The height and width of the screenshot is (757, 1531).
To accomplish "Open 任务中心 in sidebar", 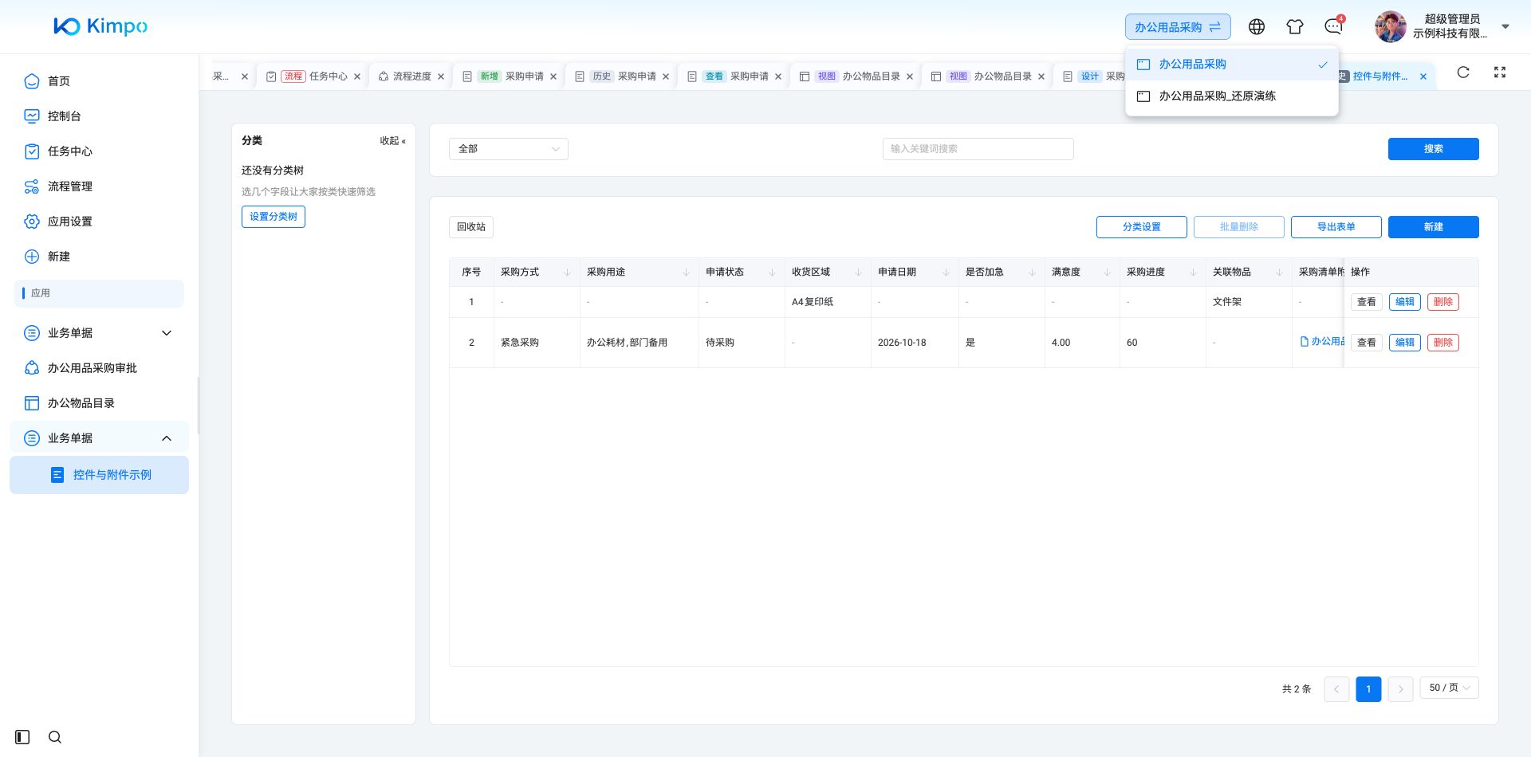I will click(99, 151).
